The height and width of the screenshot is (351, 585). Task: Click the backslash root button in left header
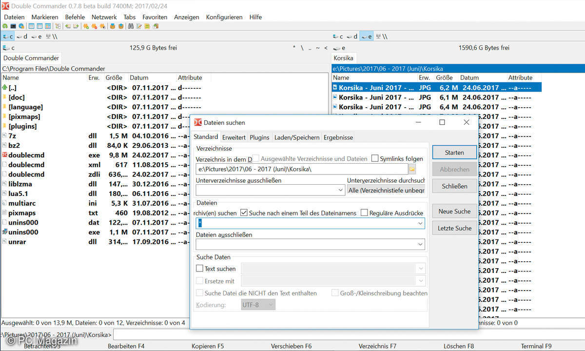pos(302,48)
